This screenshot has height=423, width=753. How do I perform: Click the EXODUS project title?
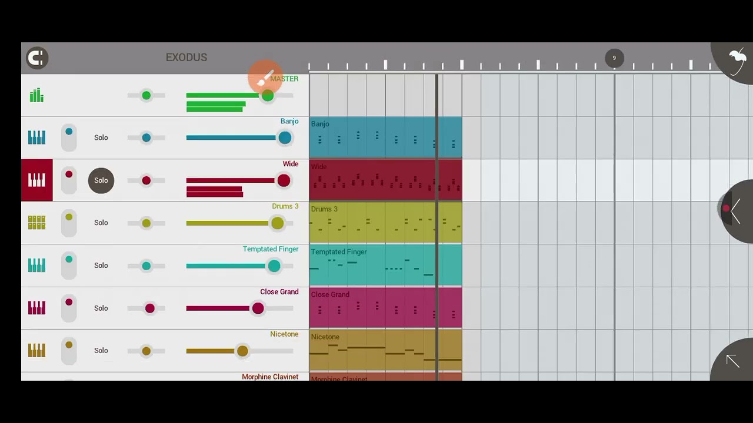point(186,58)
